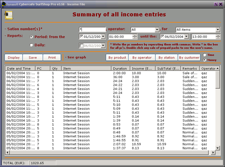The width and height of the screenshot is (225, 167).
Task: Select the Daily radio button
Action: point(31,45)
